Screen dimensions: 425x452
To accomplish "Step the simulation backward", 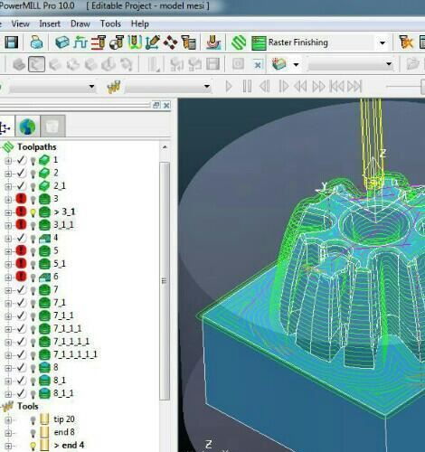I will (265, 87).
